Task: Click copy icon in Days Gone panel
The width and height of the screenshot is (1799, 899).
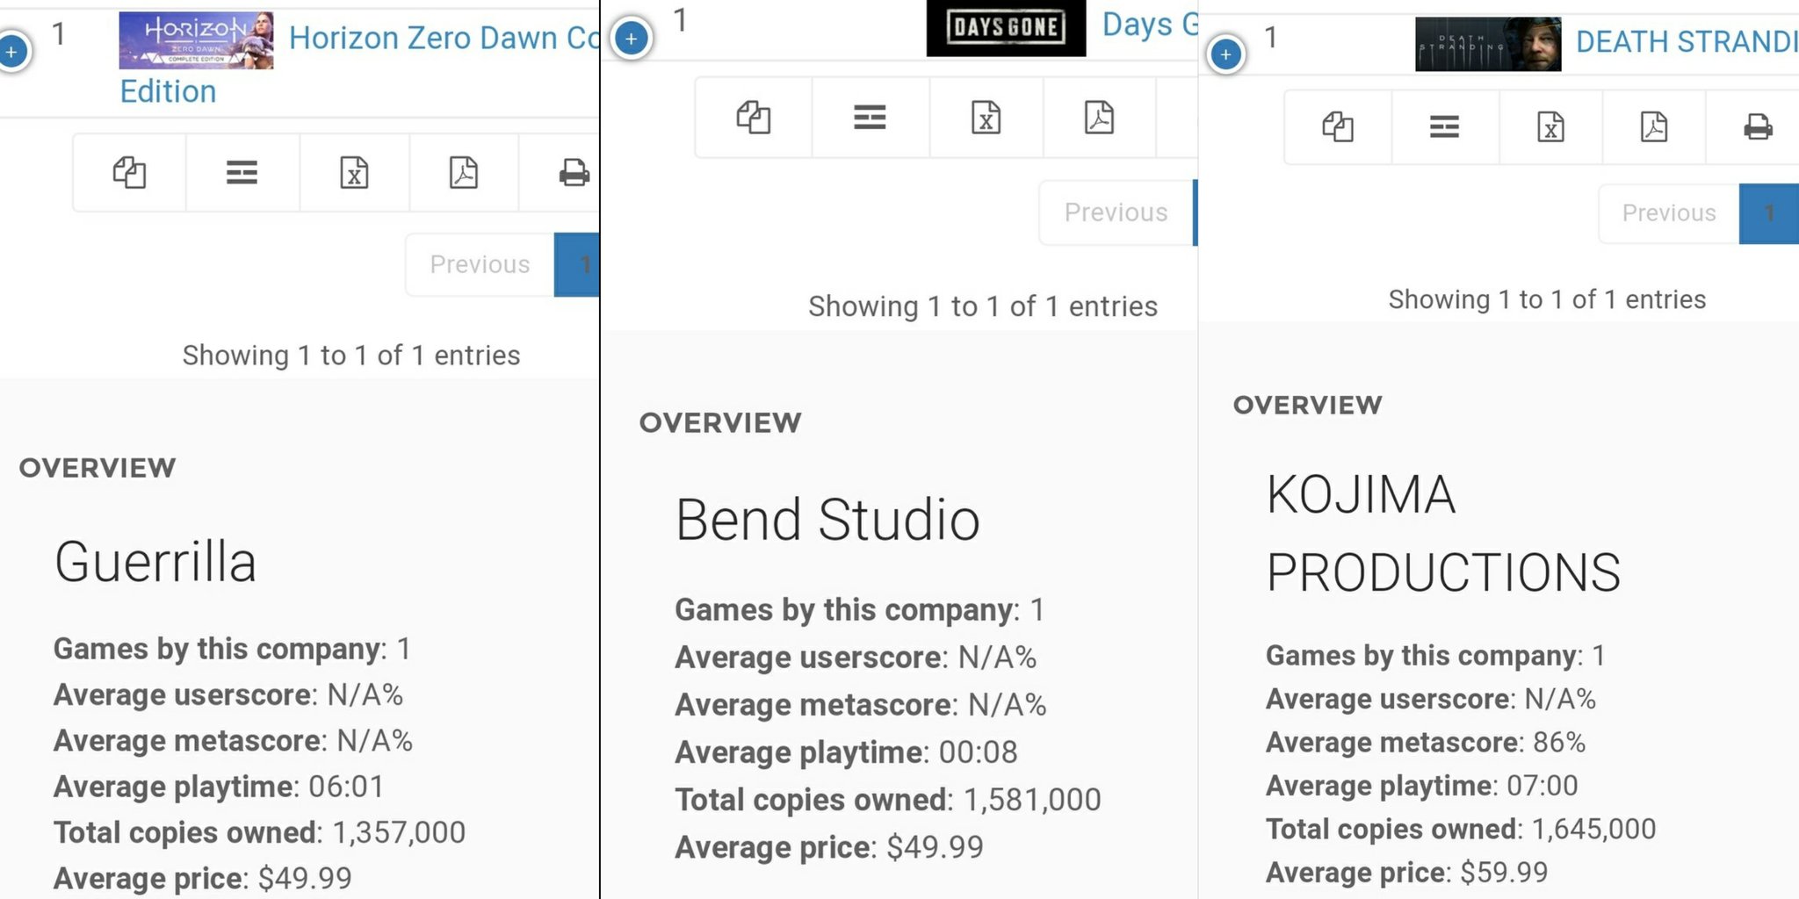Action: pos(754,117)
